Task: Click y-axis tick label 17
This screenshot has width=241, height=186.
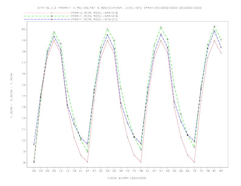Action: pos(23,63)
